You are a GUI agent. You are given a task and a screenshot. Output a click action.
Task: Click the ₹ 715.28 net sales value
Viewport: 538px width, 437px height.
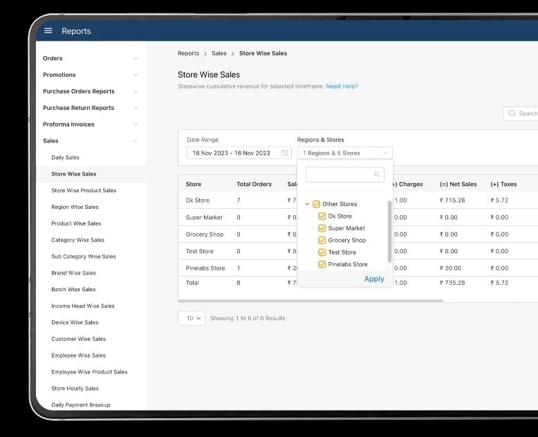(452, 200)
